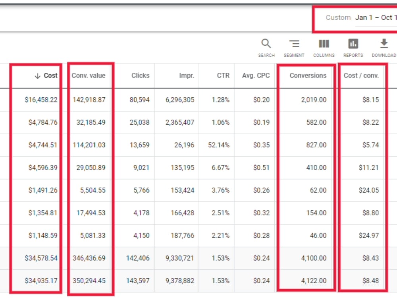The width and height of the screenshot is (397, 298).
Task: Click conversions total 4,122.00
Action: click(314, 281)
